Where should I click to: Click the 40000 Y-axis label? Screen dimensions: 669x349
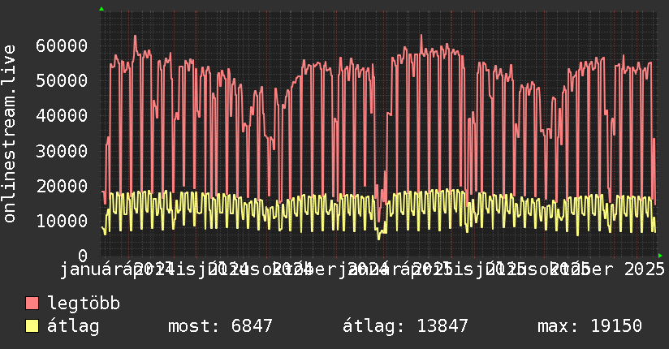[62, 115]
